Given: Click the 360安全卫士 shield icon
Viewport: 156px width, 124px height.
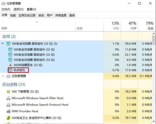Looking at the screenshot, I should pos(9,118).
